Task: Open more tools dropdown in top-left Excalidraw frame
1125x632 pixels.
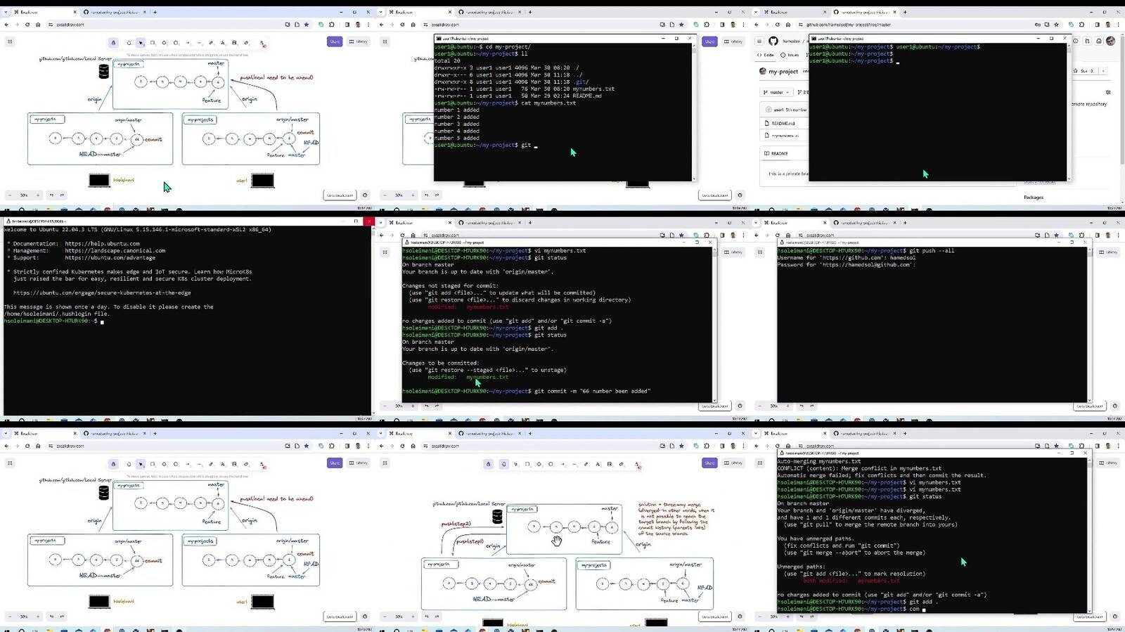Action: tap(263, 43)
